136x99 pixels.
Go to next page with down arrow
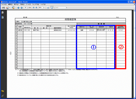[21, 8]
